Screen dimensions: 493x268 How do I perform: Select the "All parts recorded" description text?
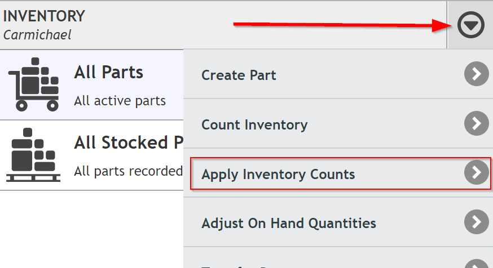coord(128,171)
